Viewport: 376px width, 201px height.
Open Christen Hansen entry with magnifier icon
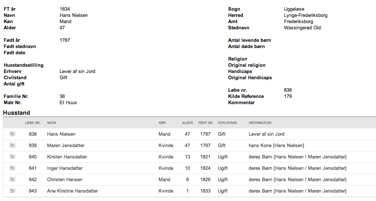[12, 179]
